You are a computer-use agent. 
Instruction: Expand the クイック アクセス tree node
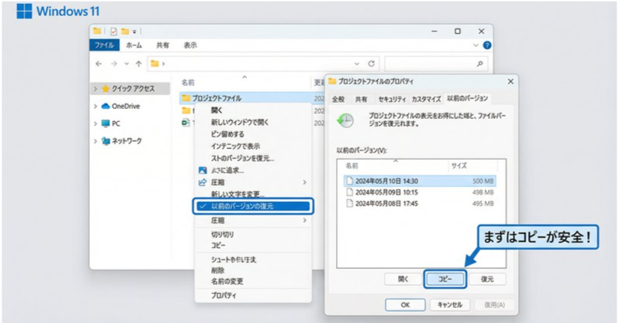95,88
